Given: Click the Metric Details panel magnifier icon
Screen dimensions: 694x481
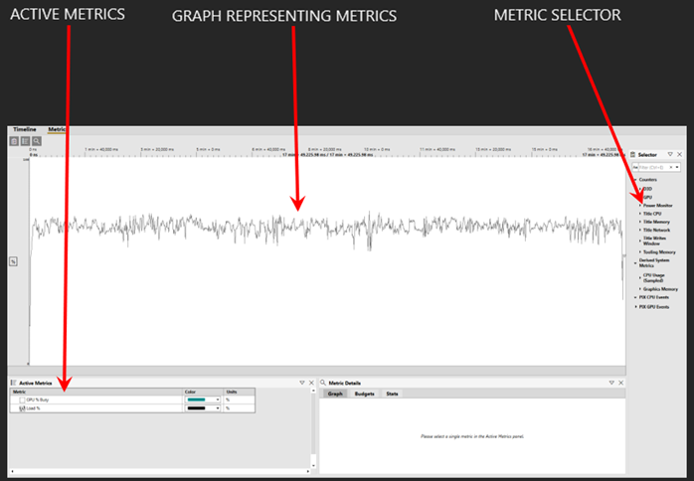Looking at the screenshot, I should pos(323,383).
